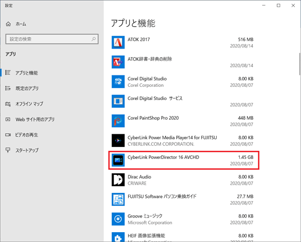Screen dimensions: 301x242
Task: Click the 27.7 MB size value
Action: click(245, 197)
